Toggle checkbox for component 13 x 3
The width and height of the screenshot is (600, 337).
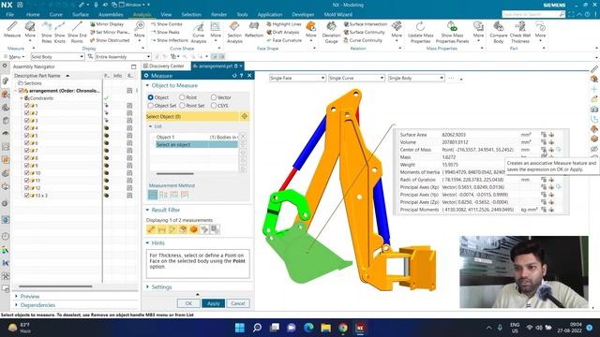coord(26,196)
